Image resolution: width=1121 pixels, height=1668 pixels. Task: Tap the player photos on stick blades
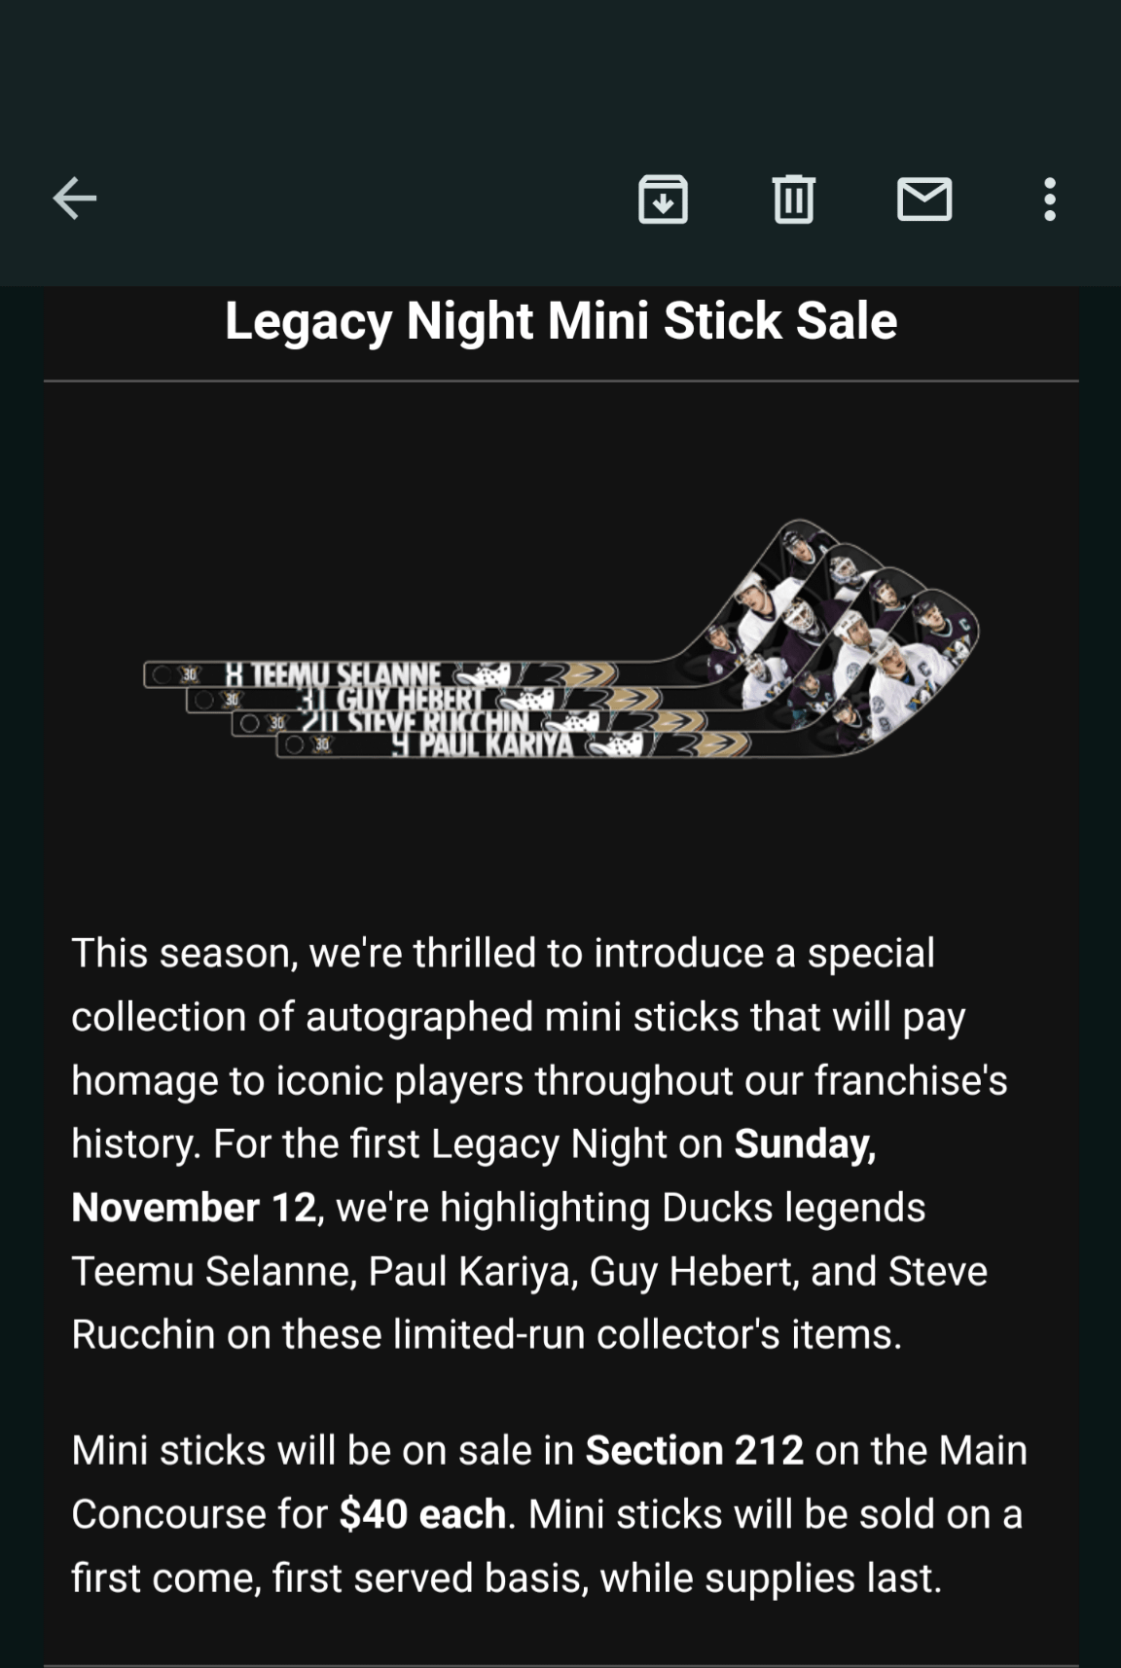(x=837, y=633)
